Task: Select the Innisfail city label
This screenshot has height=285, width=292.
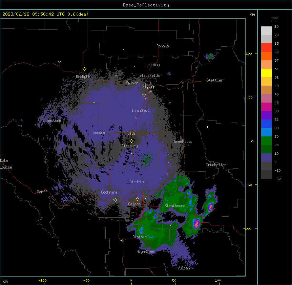Action: (x=141, y=110)
